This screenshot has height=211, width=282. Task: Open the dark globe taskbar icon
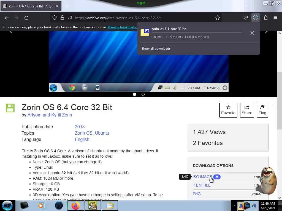(x=59, y=206)
